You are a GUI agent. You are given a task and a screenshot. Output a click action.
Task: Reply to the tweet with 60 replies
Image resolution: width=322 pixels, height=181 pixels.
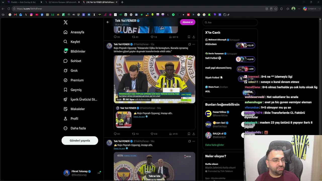(117, 134)
